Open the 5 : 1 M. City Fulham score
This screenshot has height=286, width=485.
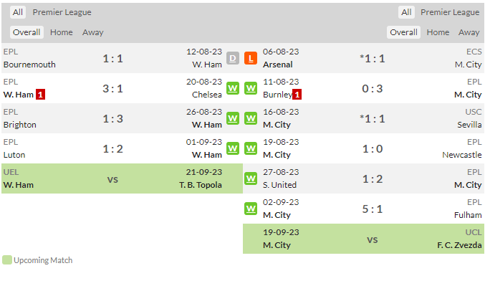click(x=373, y=209)
